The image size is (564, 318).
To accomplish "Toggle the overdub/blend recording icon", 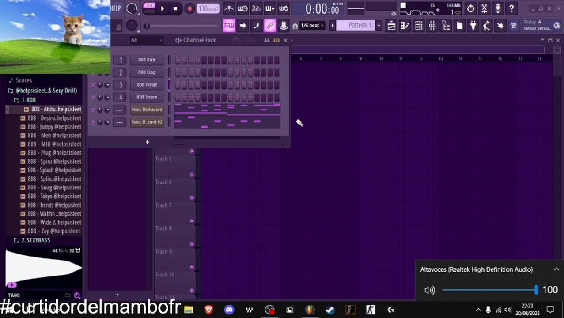I will pos(270,8).
